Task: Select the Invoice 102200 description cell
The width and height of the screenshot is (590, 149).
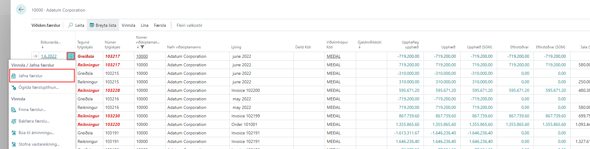Action: [246, 90]
